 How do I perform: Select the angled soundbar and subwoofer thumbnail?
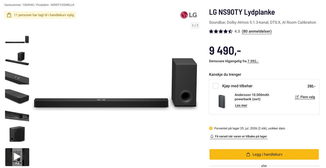point(17,58)
